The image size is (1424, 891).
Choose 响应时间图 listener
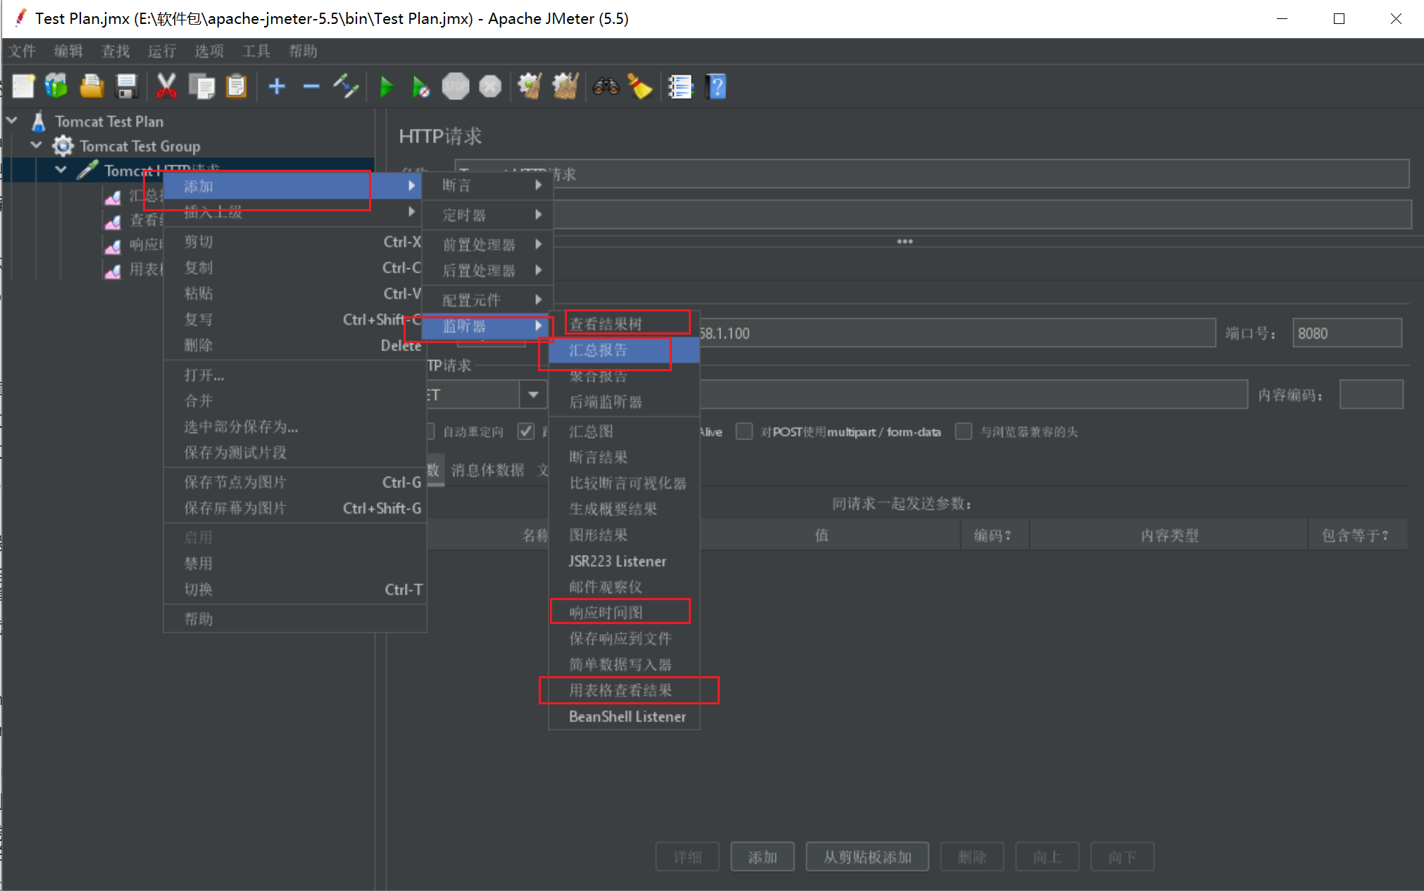click(624, 613)
